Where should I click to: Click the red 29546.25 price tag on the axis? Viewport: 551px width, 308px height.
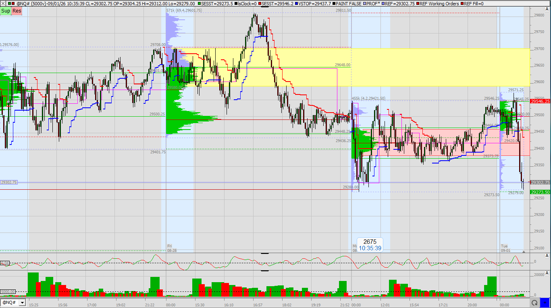click(540, 101)
